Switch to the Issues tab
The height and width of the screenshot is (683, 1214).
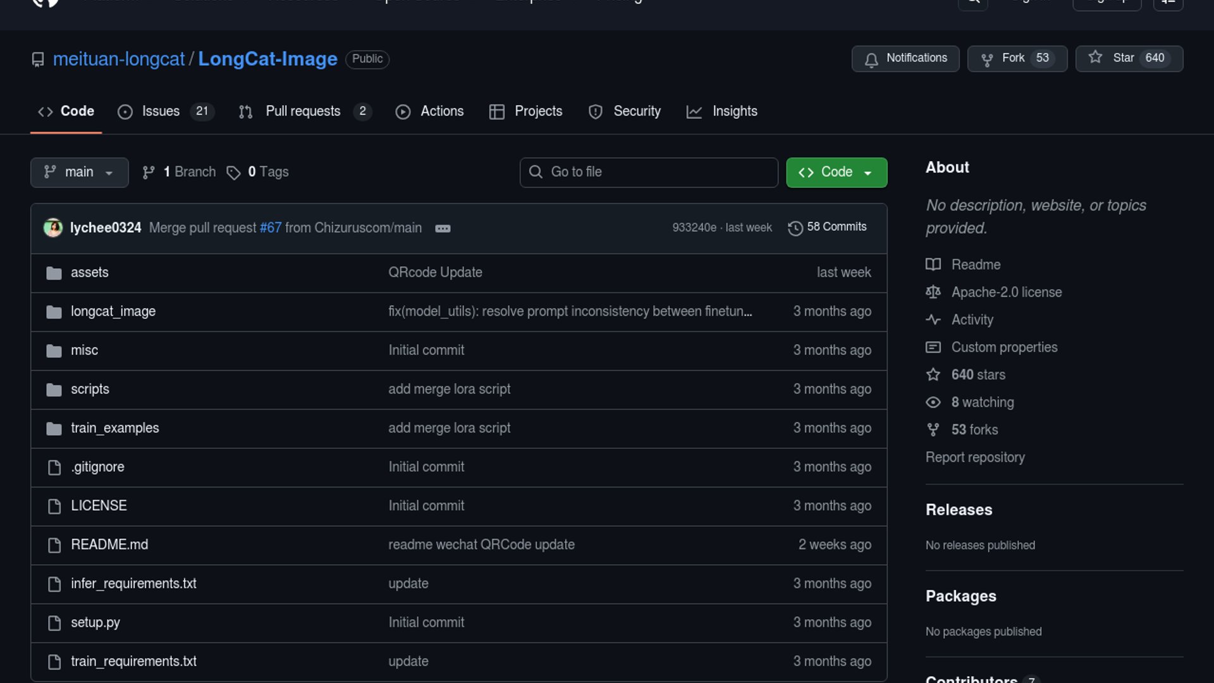pyautogui.click(x=161, y=111)
